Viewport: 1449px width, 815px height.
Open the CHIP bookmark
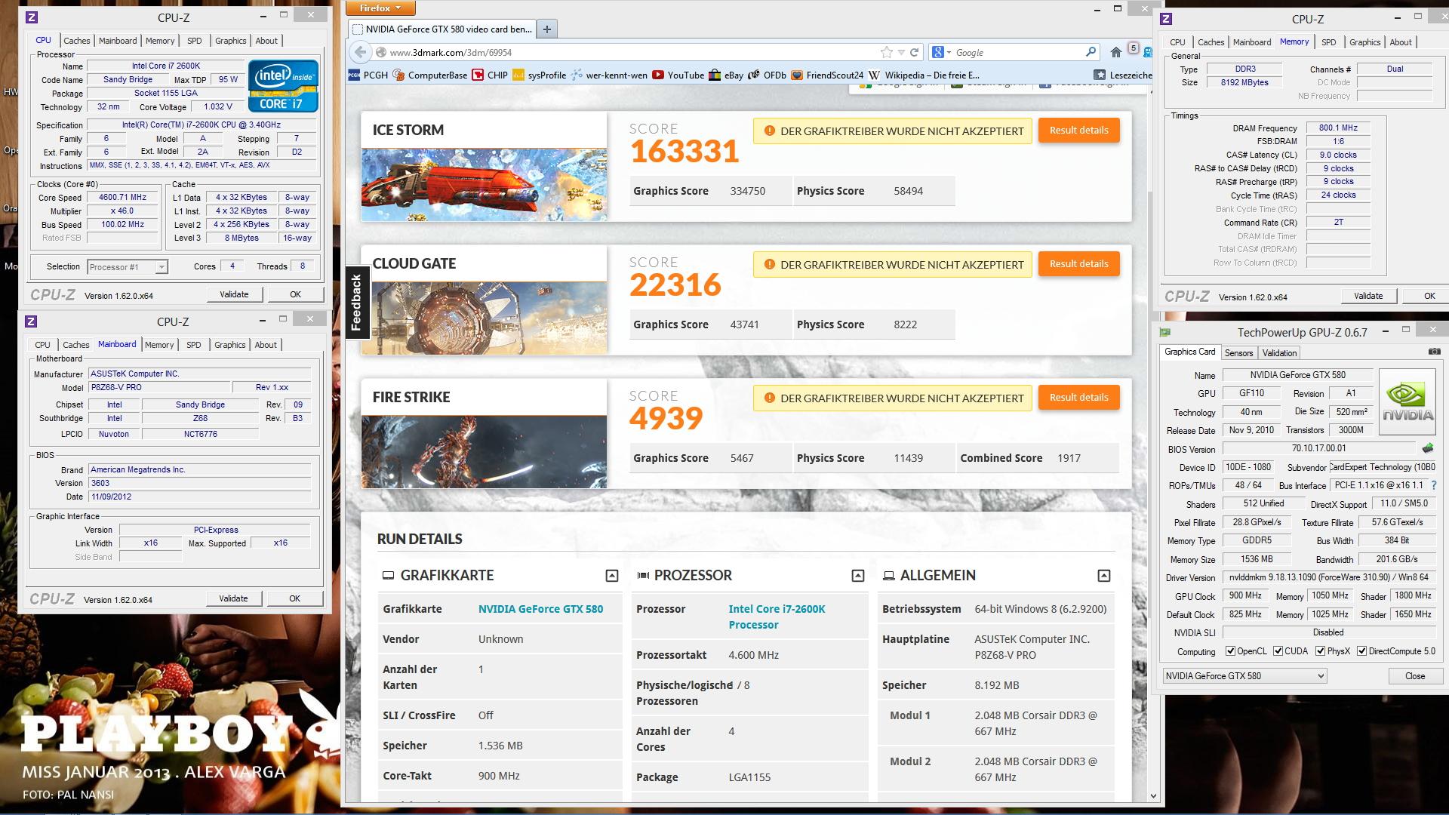point(490,75)
